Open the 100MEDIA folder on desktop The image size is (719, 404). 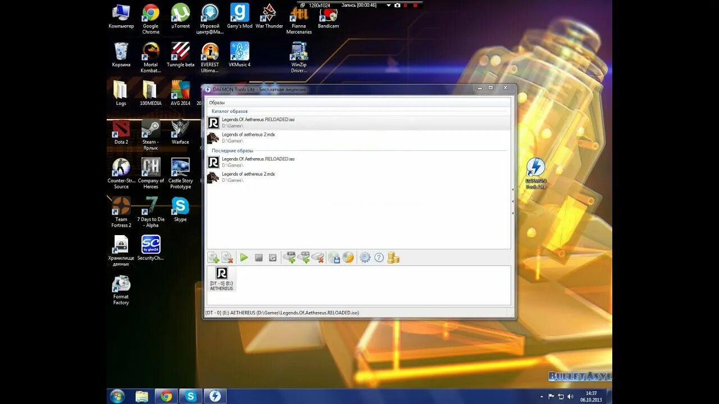151,94
